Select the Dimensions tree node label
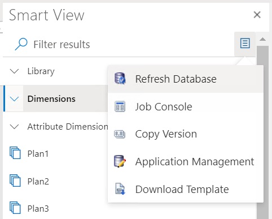This screenshot has height=219, width=272. 51,99
